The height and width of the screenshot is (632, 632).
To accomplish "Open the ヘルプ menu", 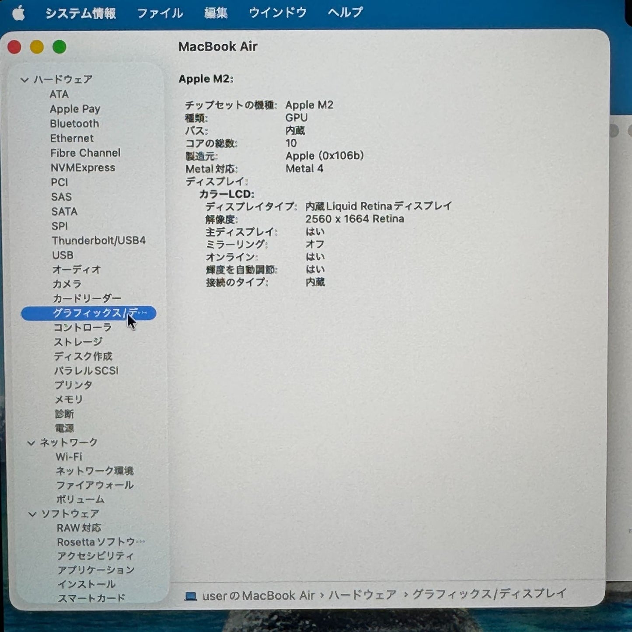I will point(346,13).
